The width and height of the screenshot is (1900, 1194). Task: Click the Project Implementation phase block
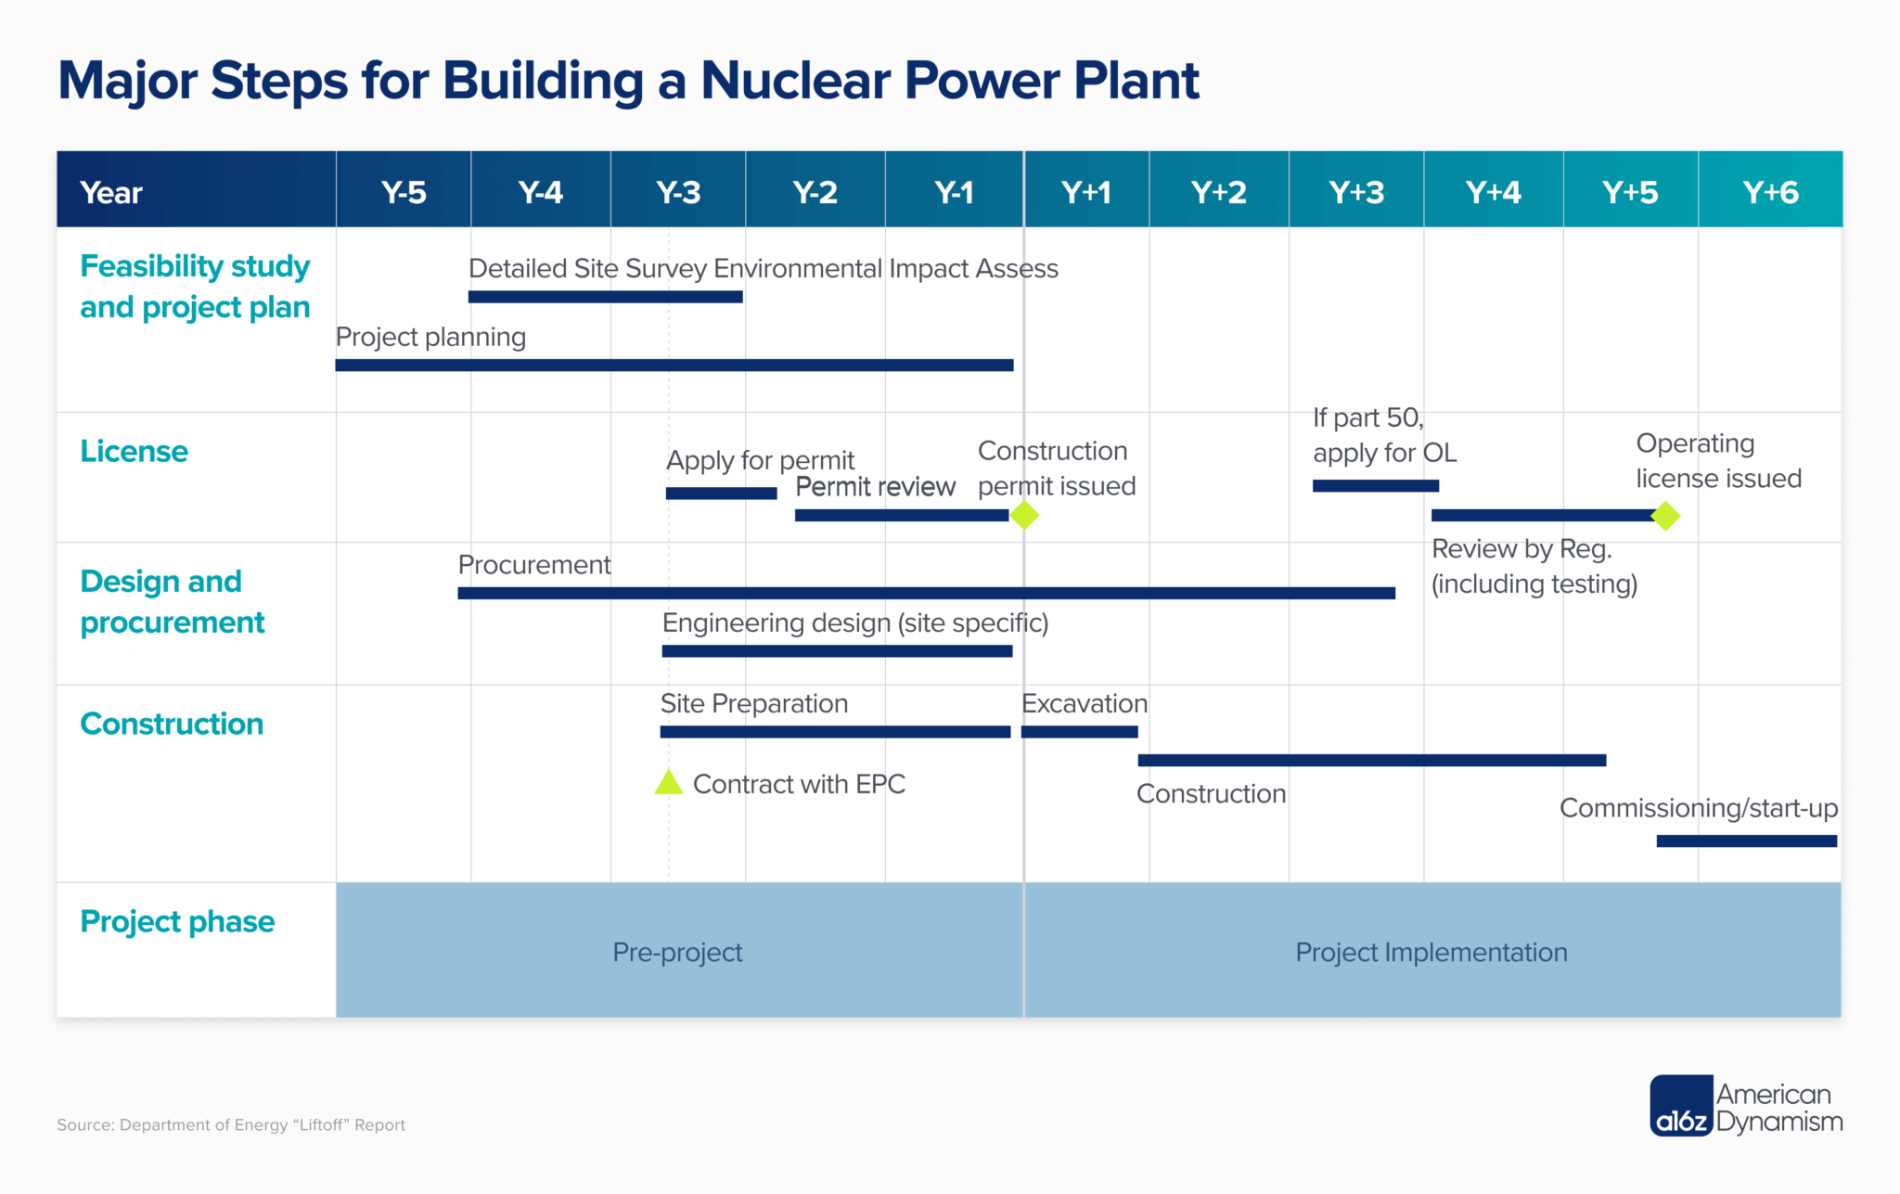1433,950
